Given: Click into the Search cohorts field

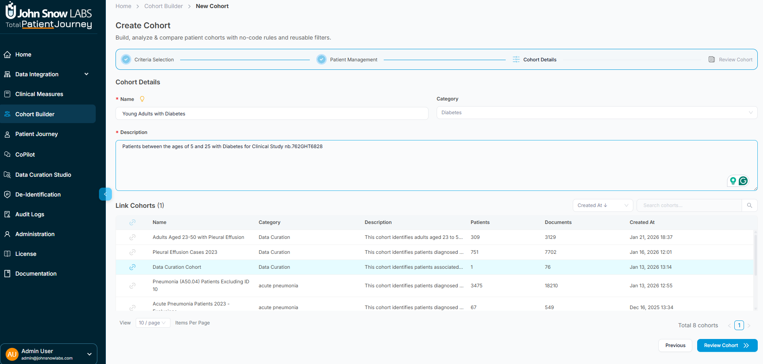Looking at the screenshot, I should [x=689, y=205].
